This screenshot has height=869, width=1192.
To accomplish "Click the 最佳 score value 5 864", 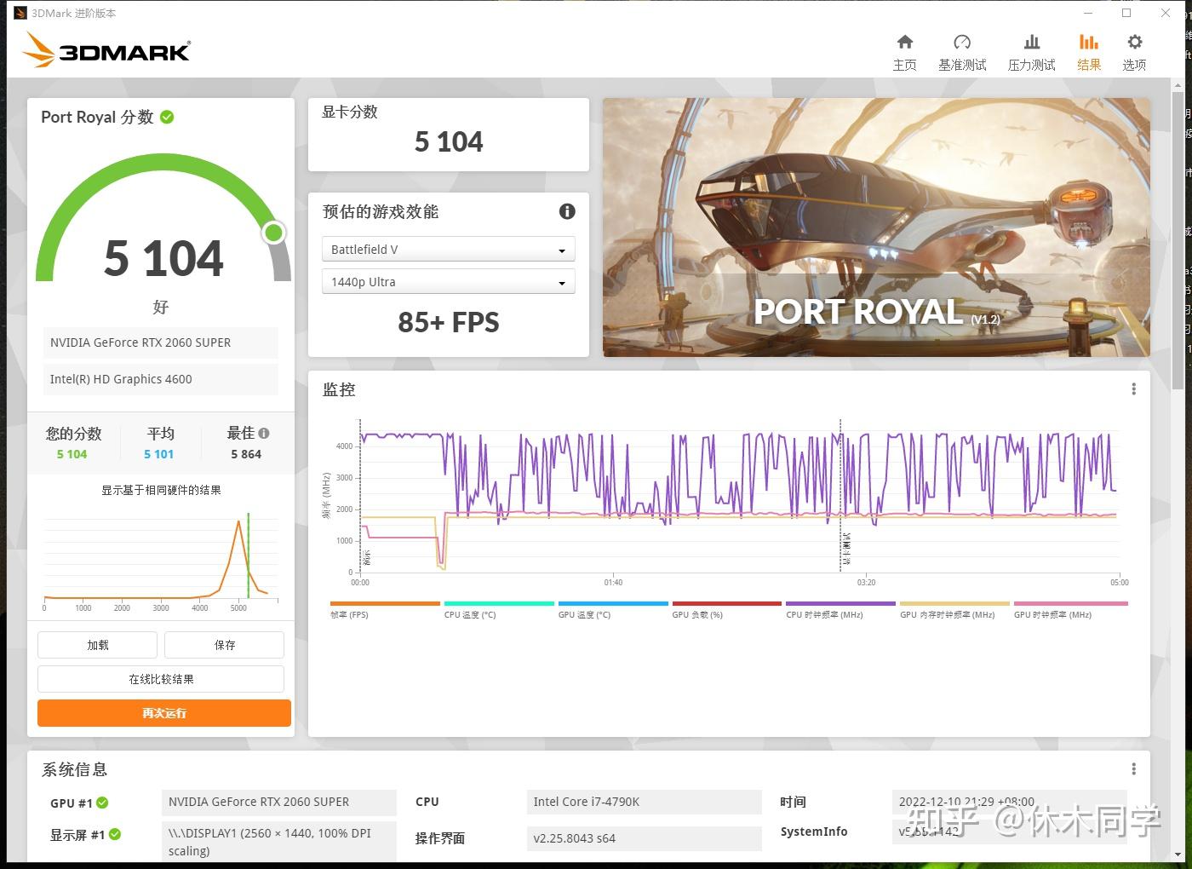I will [246, 454].
